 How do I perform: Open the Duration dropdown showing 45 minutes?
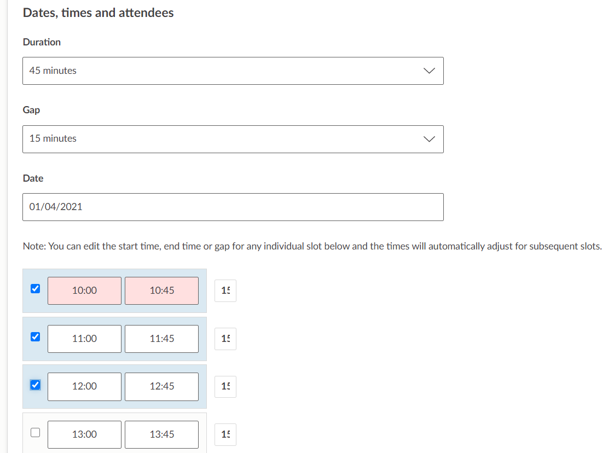[x=233, y=71]
